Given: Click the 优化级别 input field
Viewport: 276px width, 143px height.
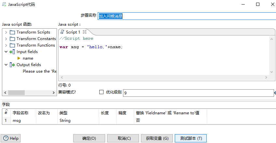Looking at the screenshot, I should tap(199, 93).
